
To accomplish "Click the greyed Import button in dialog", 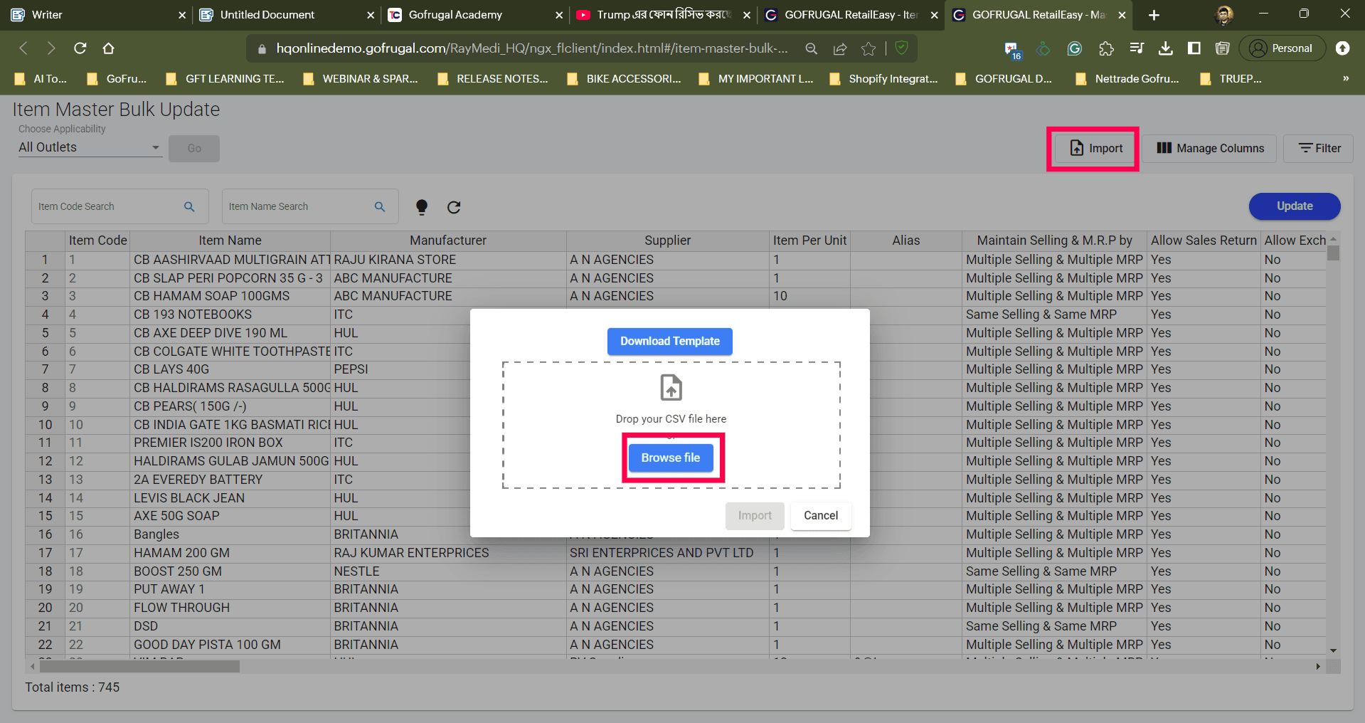I will click(755, 516).
